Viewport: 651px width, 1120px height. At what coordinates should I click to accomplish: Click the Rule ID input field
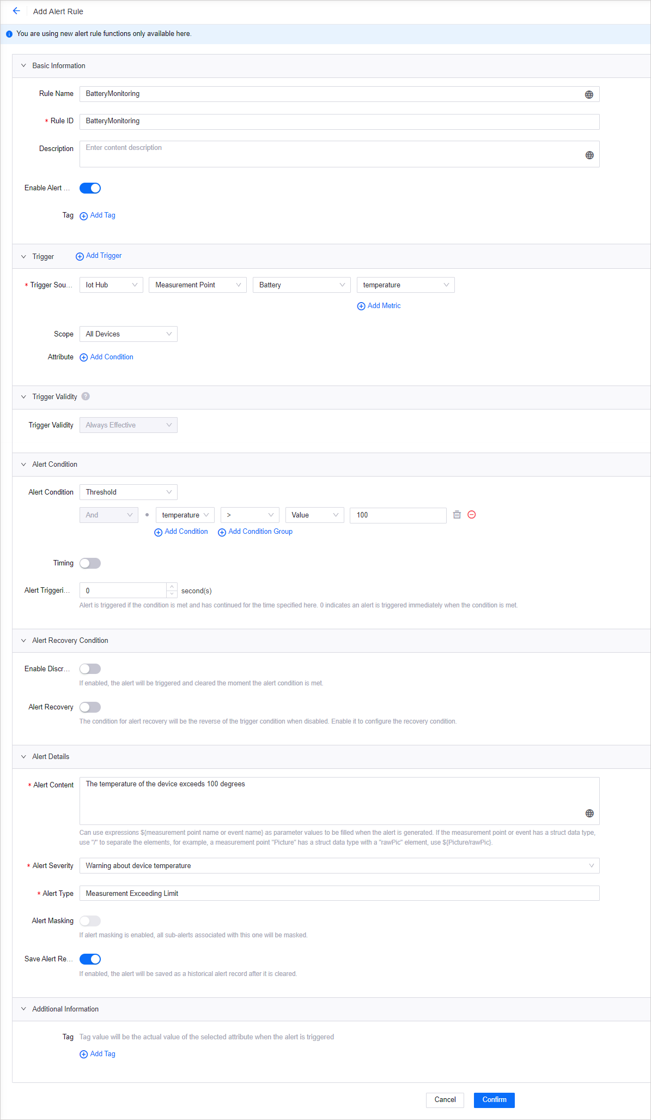tap(339, 121)
